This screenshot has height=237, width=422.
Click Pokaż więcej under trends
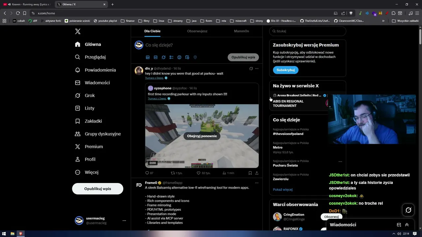tap(283, 190)
